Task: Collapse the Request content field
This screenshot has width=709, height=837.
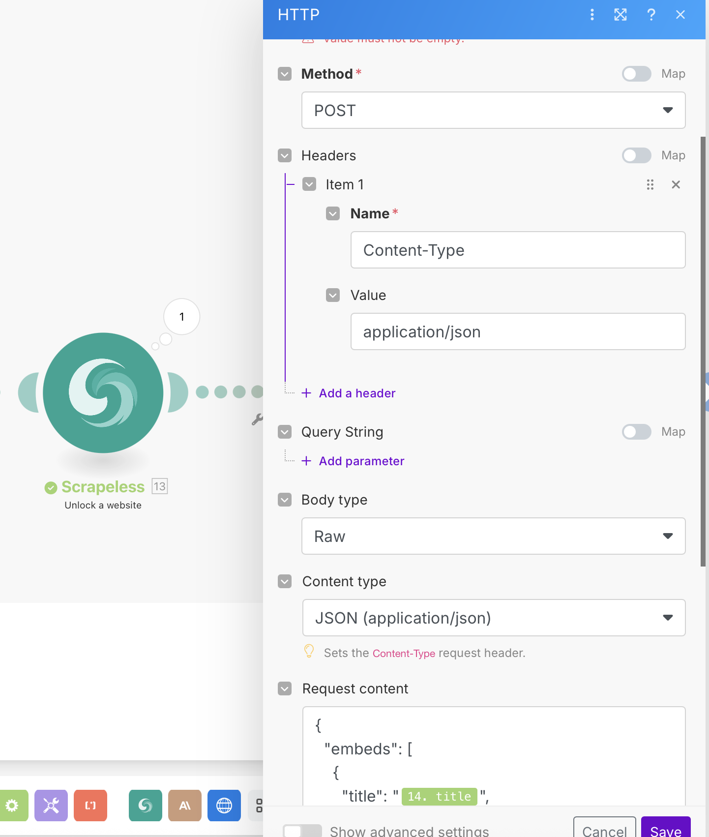Action: [x=285, y=688]
